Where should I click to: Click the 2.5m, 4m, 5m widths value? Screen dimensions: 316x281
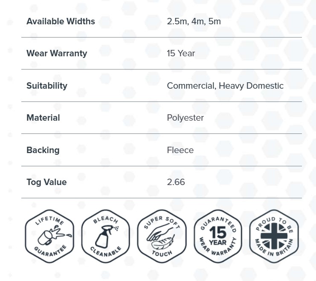(194, 21)
